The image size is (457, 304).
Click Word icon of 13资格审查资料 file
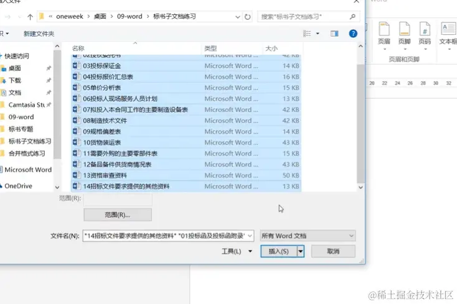[77, 175]
